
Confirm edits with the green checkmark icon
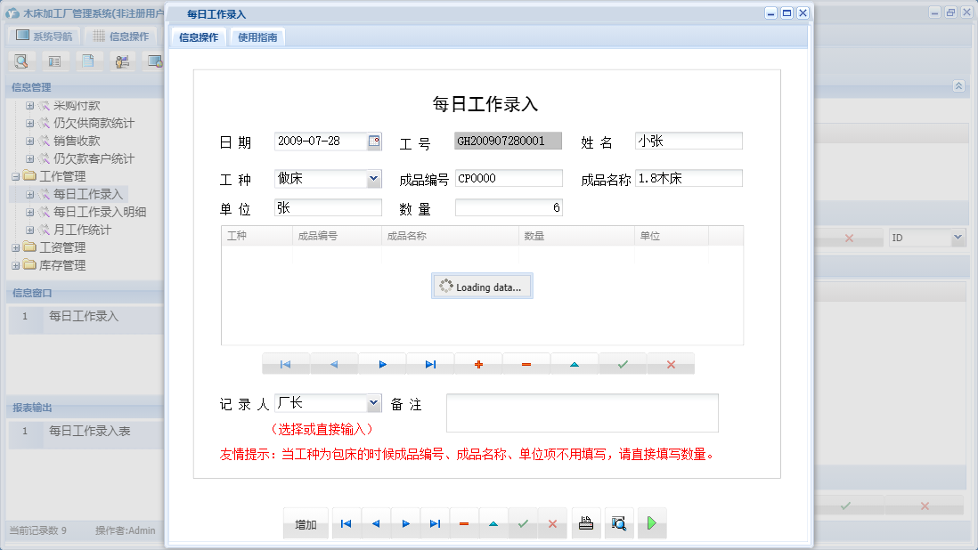click(x=622, y=364)
